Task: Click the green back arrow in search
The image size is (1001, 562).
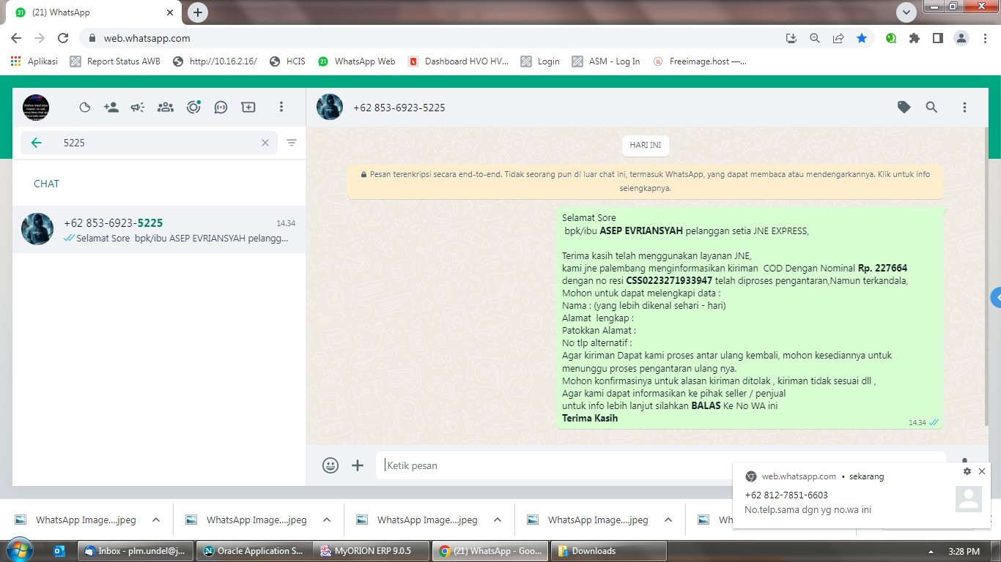Action: click(36, 143)
